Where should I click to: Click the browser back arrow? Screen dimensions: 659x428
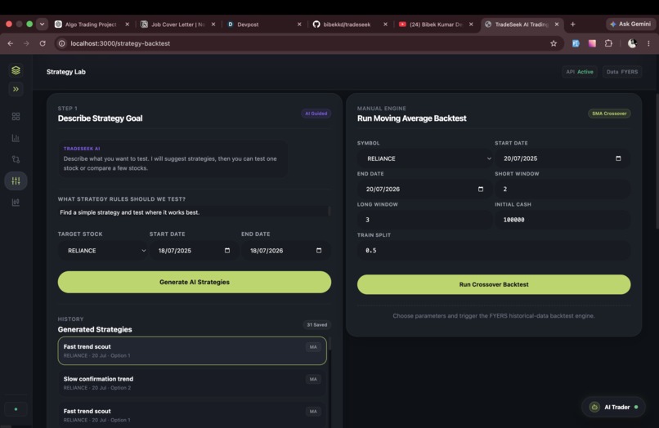(x=11, y=43)
